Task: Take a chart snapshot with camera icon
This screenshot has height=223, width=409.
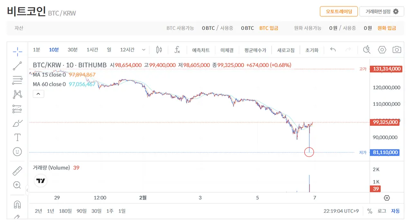Action: (396, 50)
